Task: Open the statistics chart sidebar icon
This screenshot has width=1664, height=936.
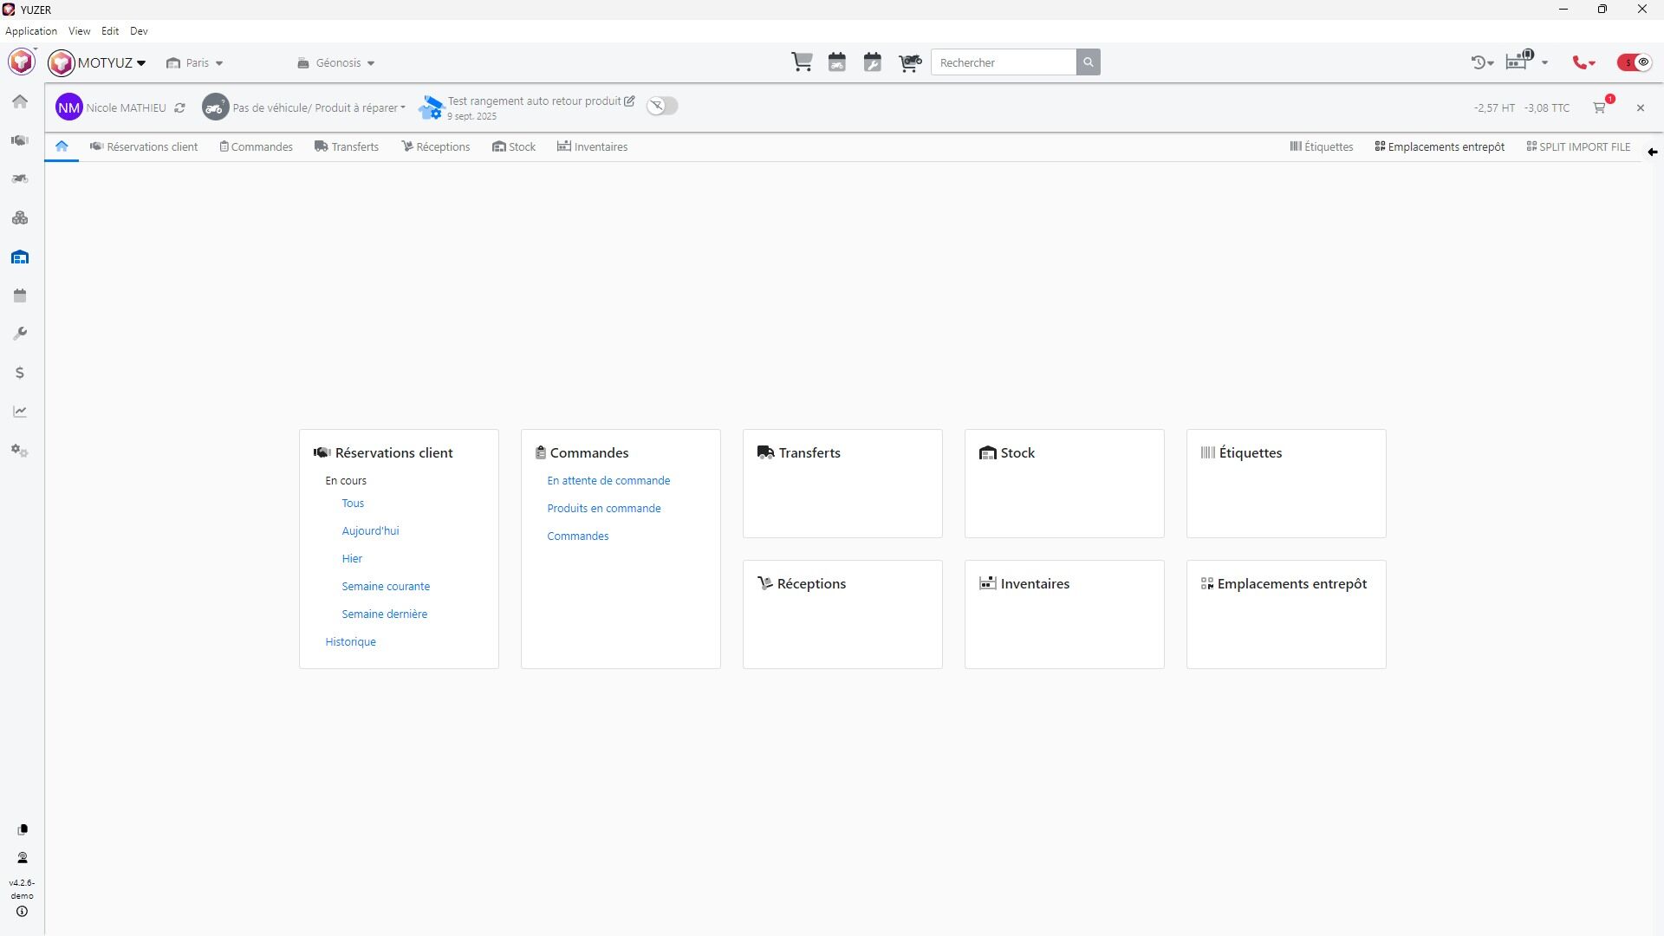Action: point(20,412)
